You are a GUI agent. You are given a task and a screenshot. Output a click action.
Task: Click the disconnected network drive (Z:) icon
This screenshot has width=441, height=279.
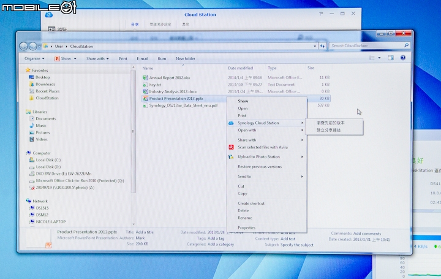coord(32,188)
